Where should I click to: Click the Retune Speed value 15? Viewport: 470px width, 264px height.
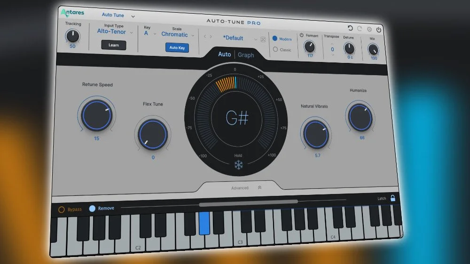96,139
